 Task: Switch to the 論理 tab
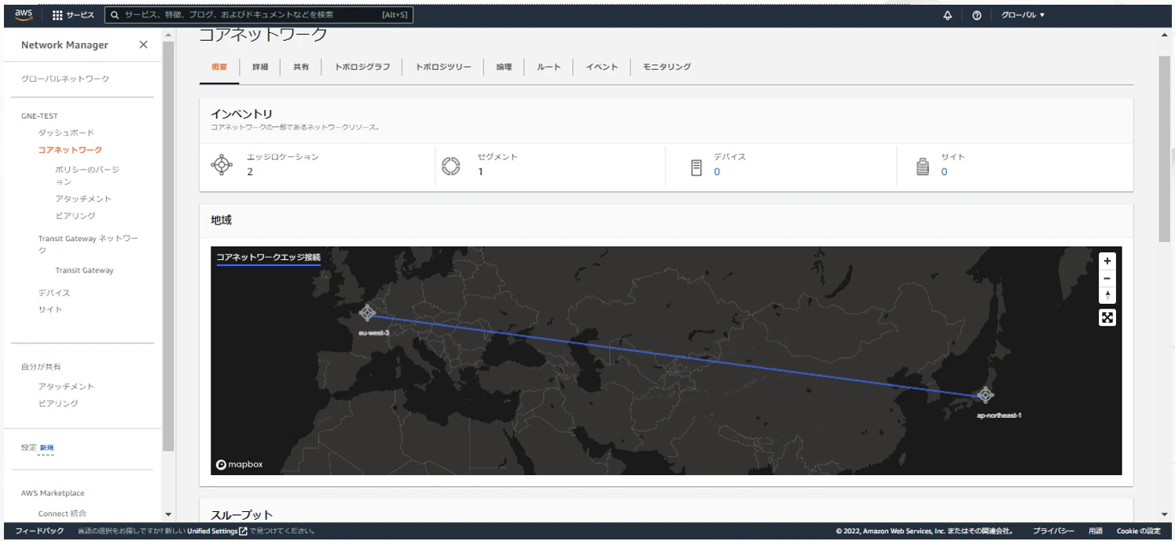[504, 67]
